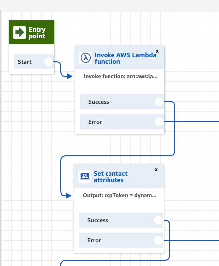This screenshot has height=266, width=219.
Task: Remove the Invoke AWS Lambda function block
Action: 157,51
